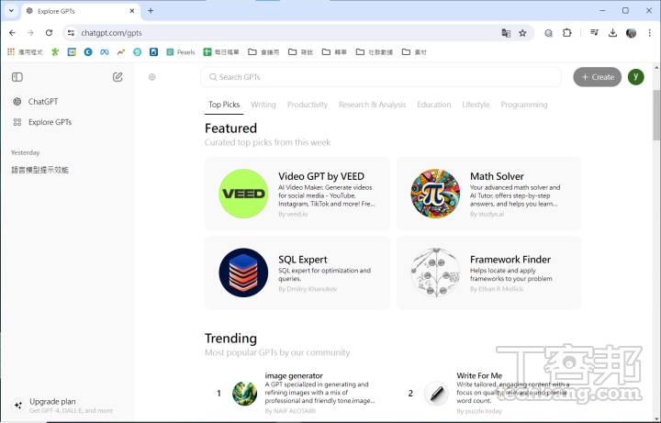The image size is (661, 423).
Task: Click the Framework Finder sketch icon
Action: click(435, 273)
